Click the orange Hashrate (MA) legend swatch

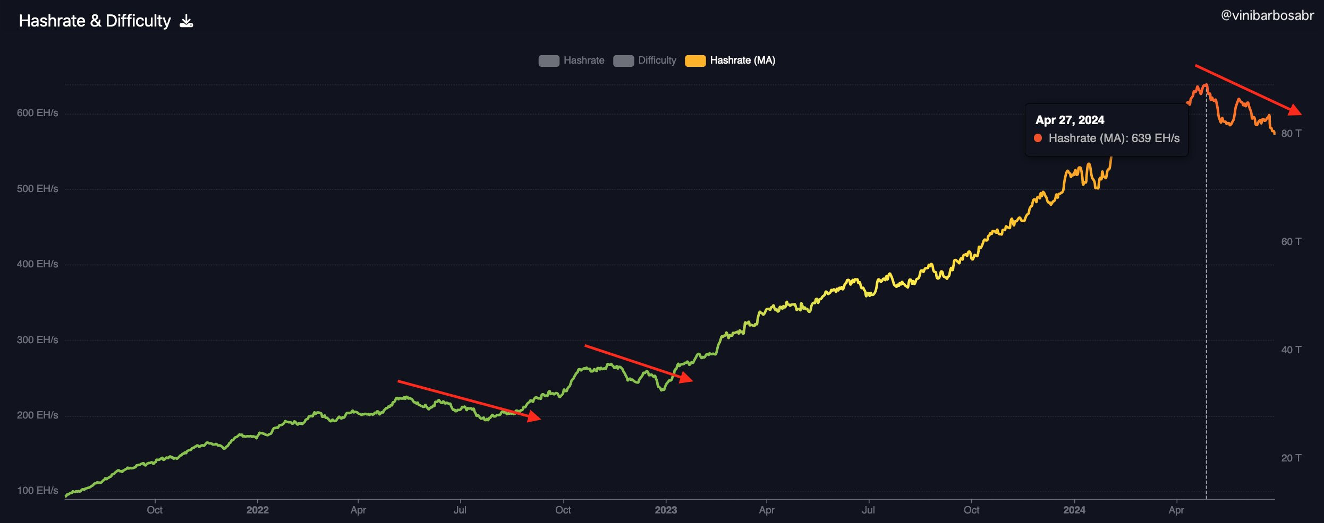tap(695, 61)
